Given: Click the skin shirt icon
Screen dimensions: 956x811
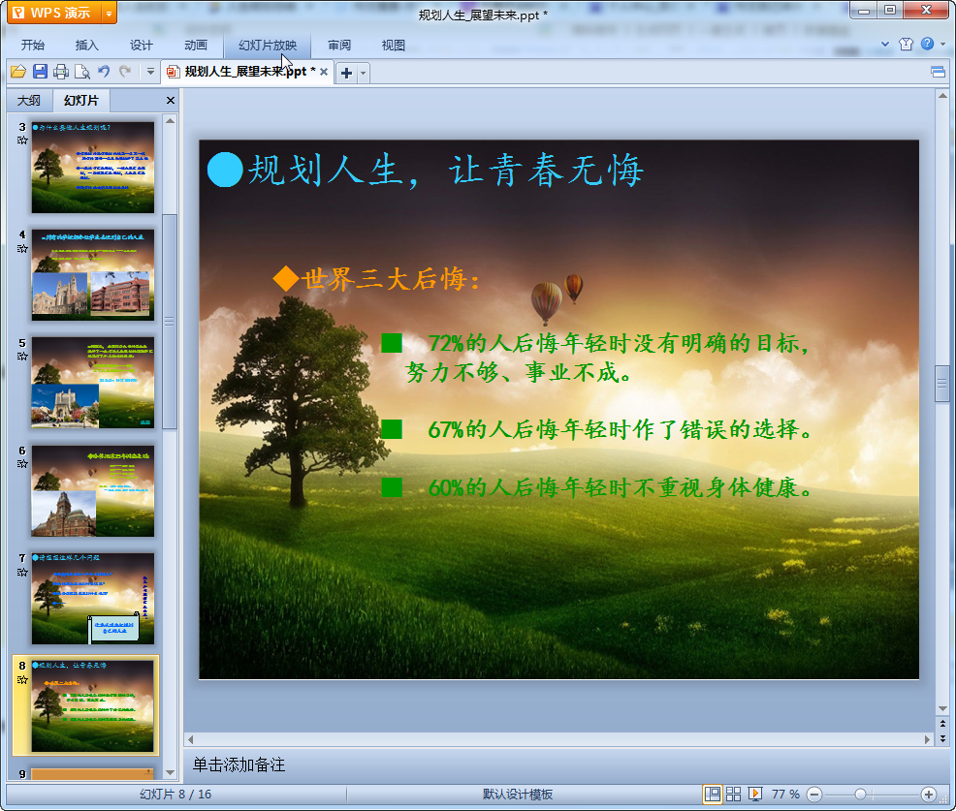Looking at the screenshot, I should pos(906,44).
